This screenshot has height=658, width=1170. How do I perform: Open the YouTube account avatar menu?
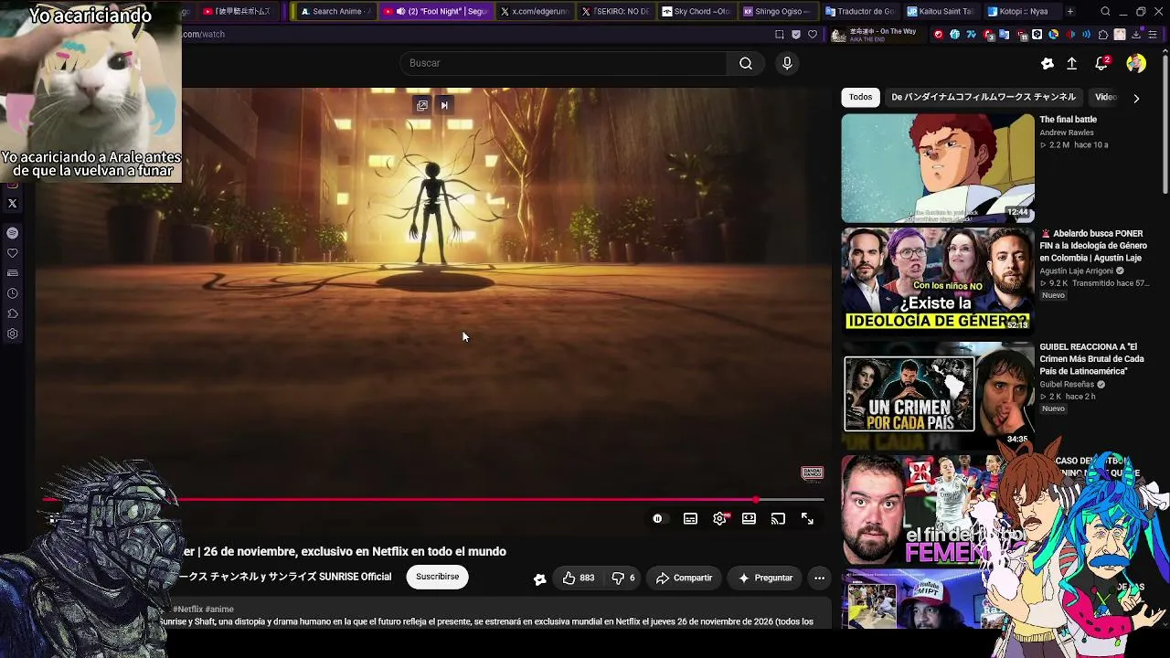(x=1136, y=63)
